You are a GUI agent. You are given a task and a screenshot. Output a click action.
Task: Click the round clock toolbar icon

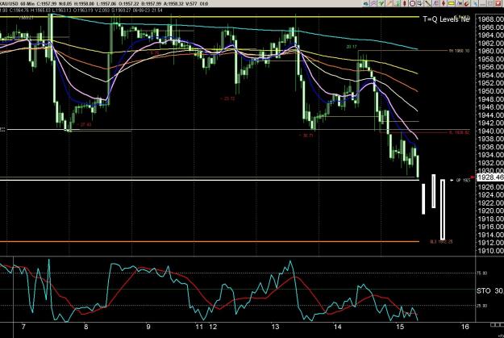coord(412,3)
